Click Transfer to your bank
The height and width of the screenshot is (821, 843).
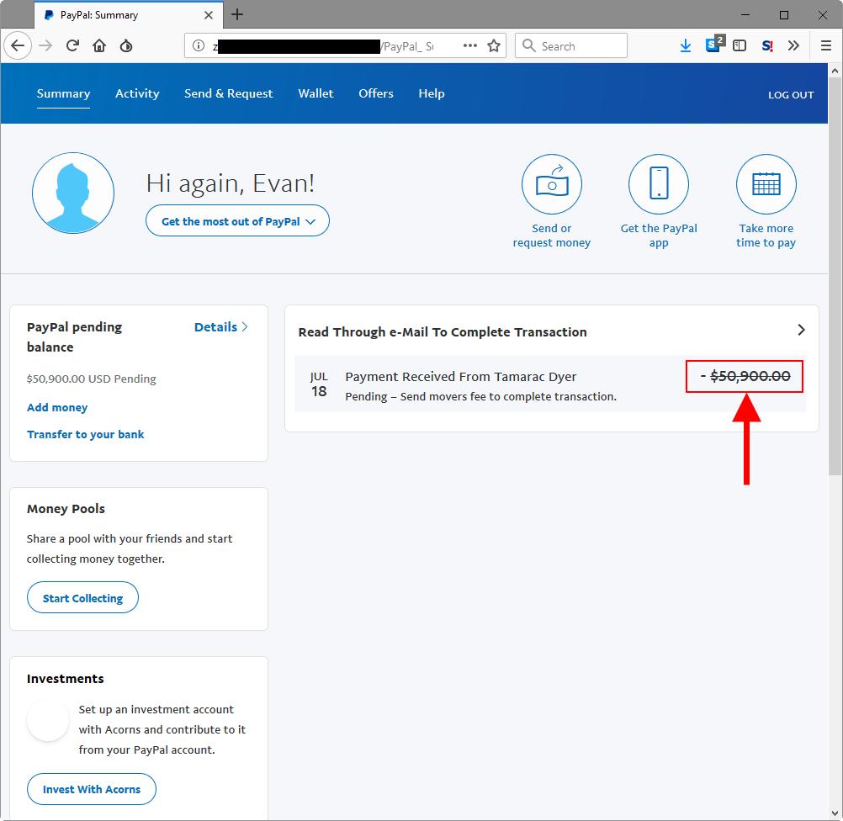click(86, 434)
